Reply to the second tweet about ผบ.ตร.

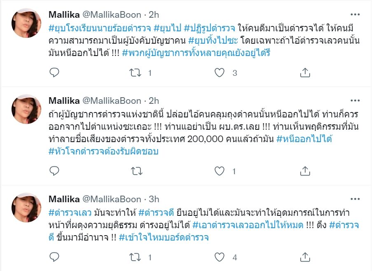pyautogui.click(x=54, y=171)
